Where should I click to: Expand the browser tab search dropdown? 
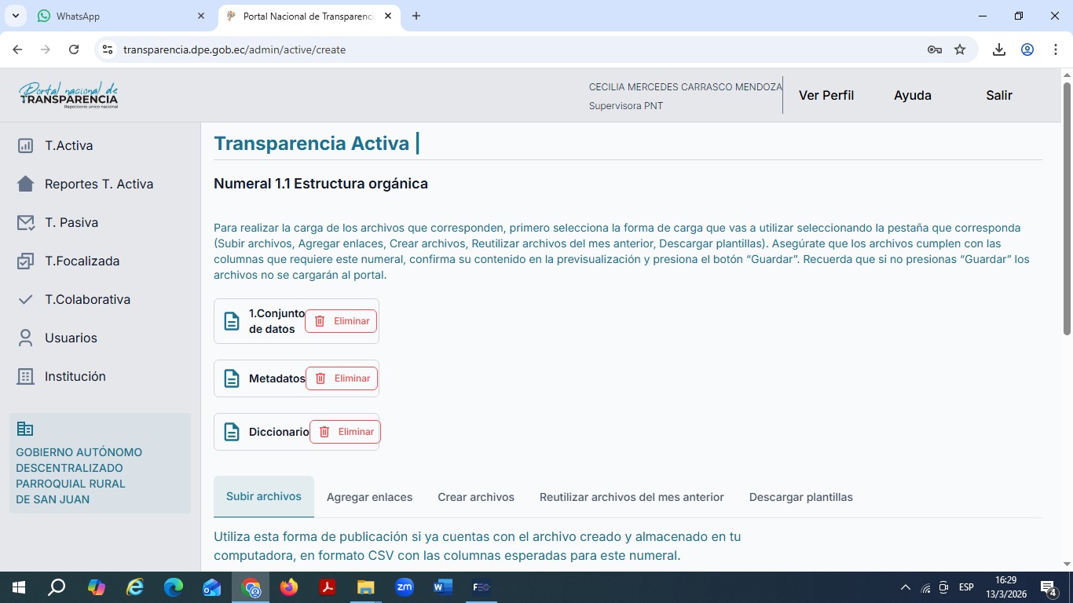pos(15,16)
